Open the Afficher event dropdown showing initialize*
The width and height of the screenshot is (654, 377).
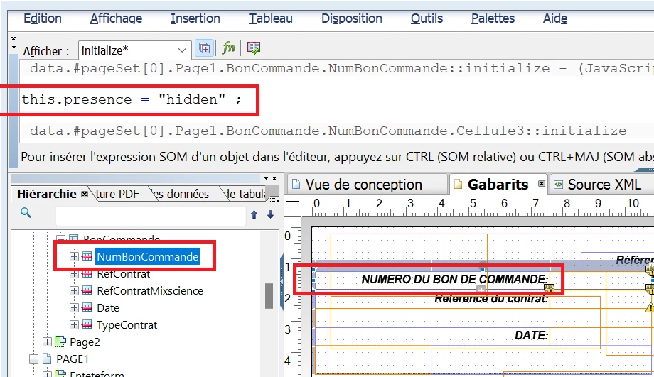click(135, 50)
